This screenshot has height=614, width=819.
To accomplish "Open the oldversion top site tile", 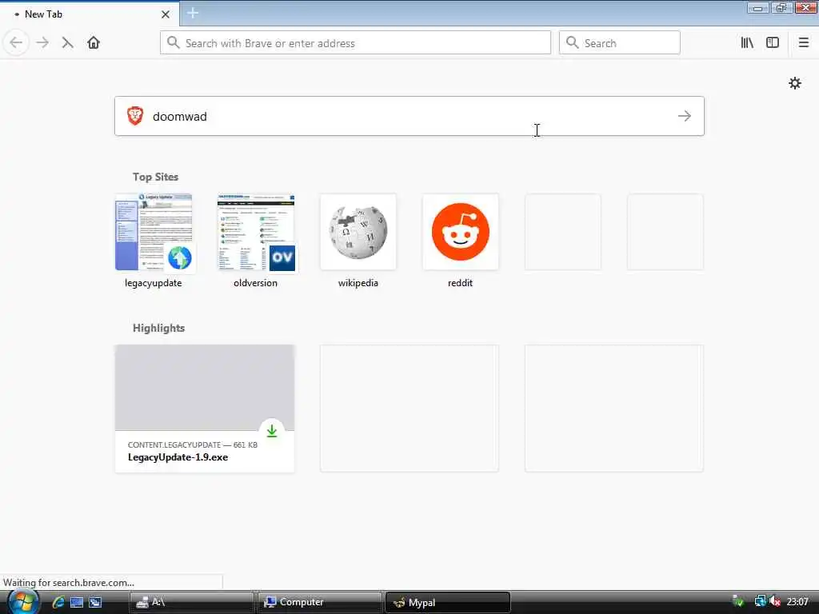I will pyautogui.click(x=256, y=233).
